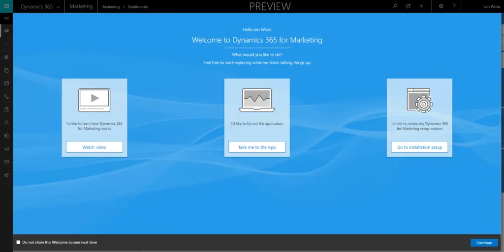Click Take me to the App
Screen dimensions: 504x252
[257, 147]
